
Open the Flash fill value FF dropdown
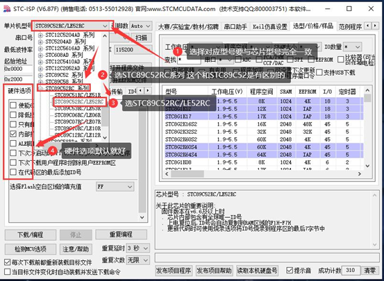click(115, 187)
